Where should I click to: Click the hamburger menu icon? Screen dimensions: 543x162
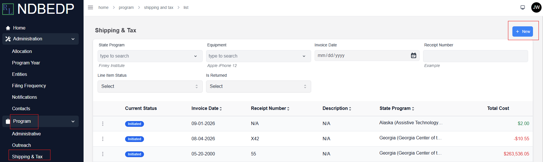90,7
